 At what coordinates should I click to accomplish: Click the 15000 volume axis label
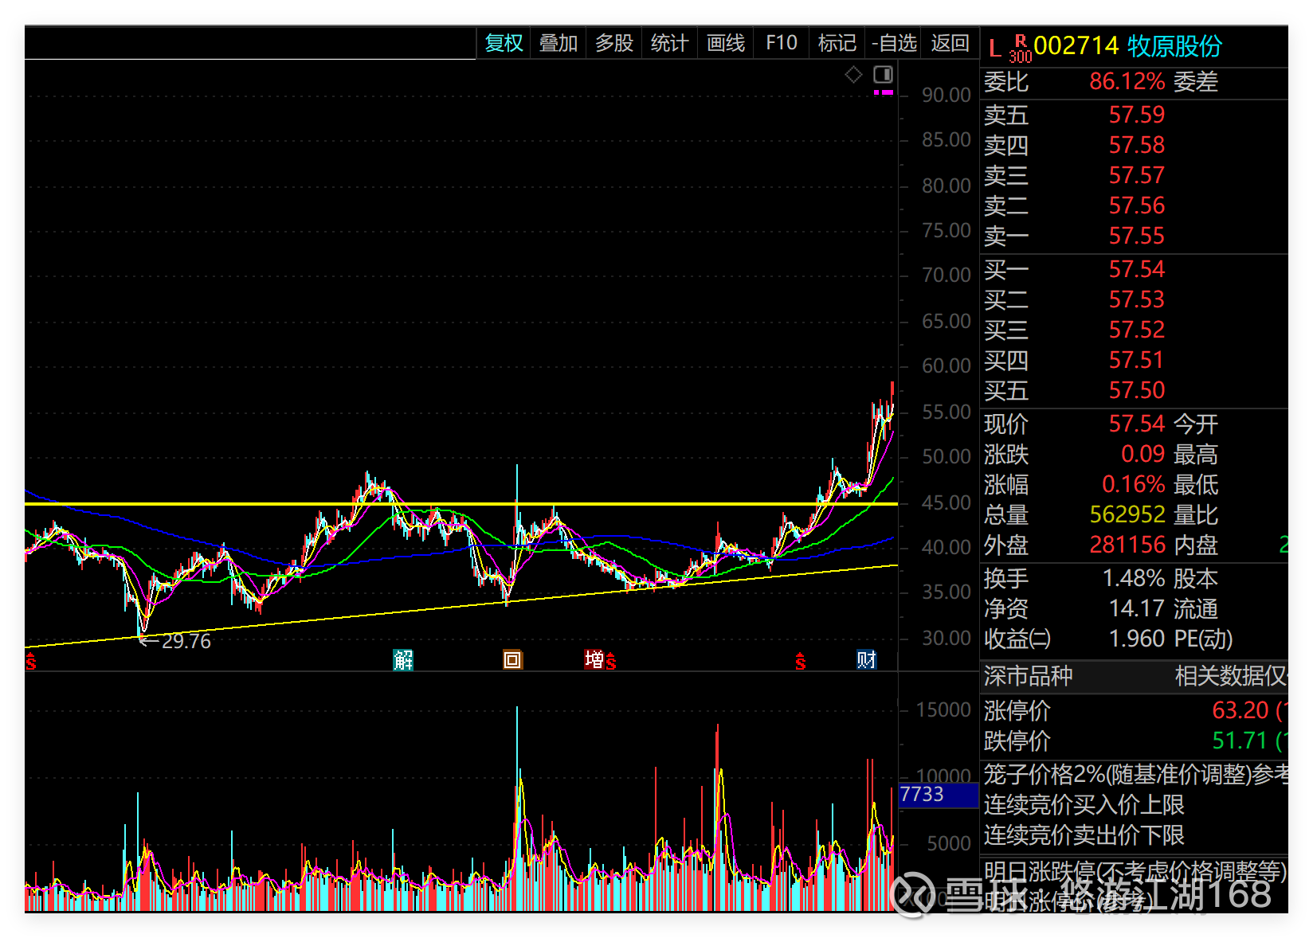coord(943,709)
